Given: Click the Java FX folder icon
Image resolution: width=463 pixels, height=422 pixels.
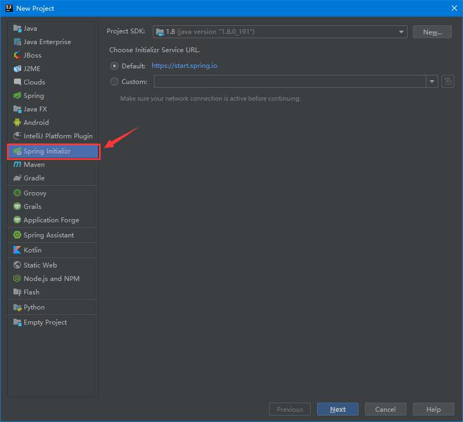Looking at the screenshot, I should coord(17,109).
